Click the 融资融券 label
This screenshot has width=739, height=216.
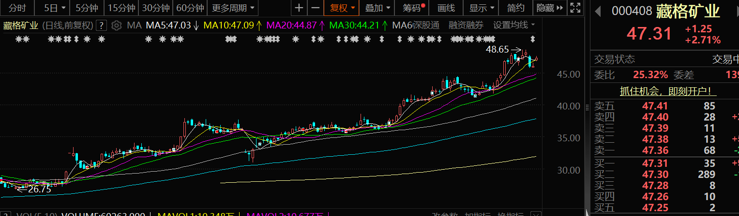click(466, 25)
